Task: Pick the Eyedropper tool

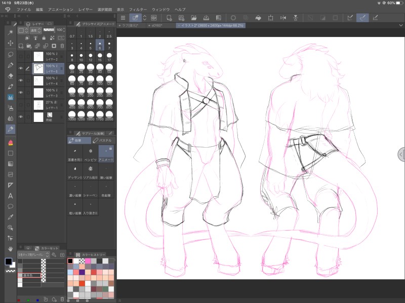Action: pos(10,217)
